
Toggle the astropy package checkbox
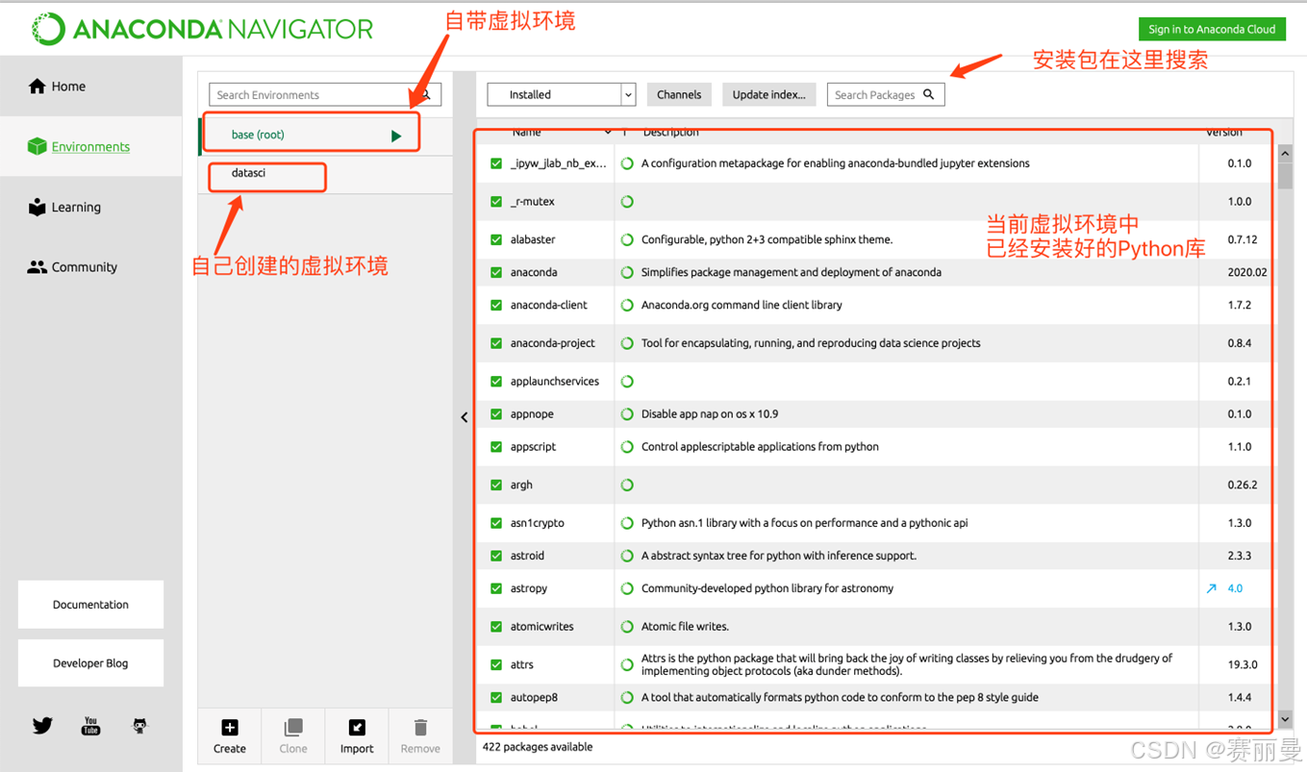(x=496, y=588)
